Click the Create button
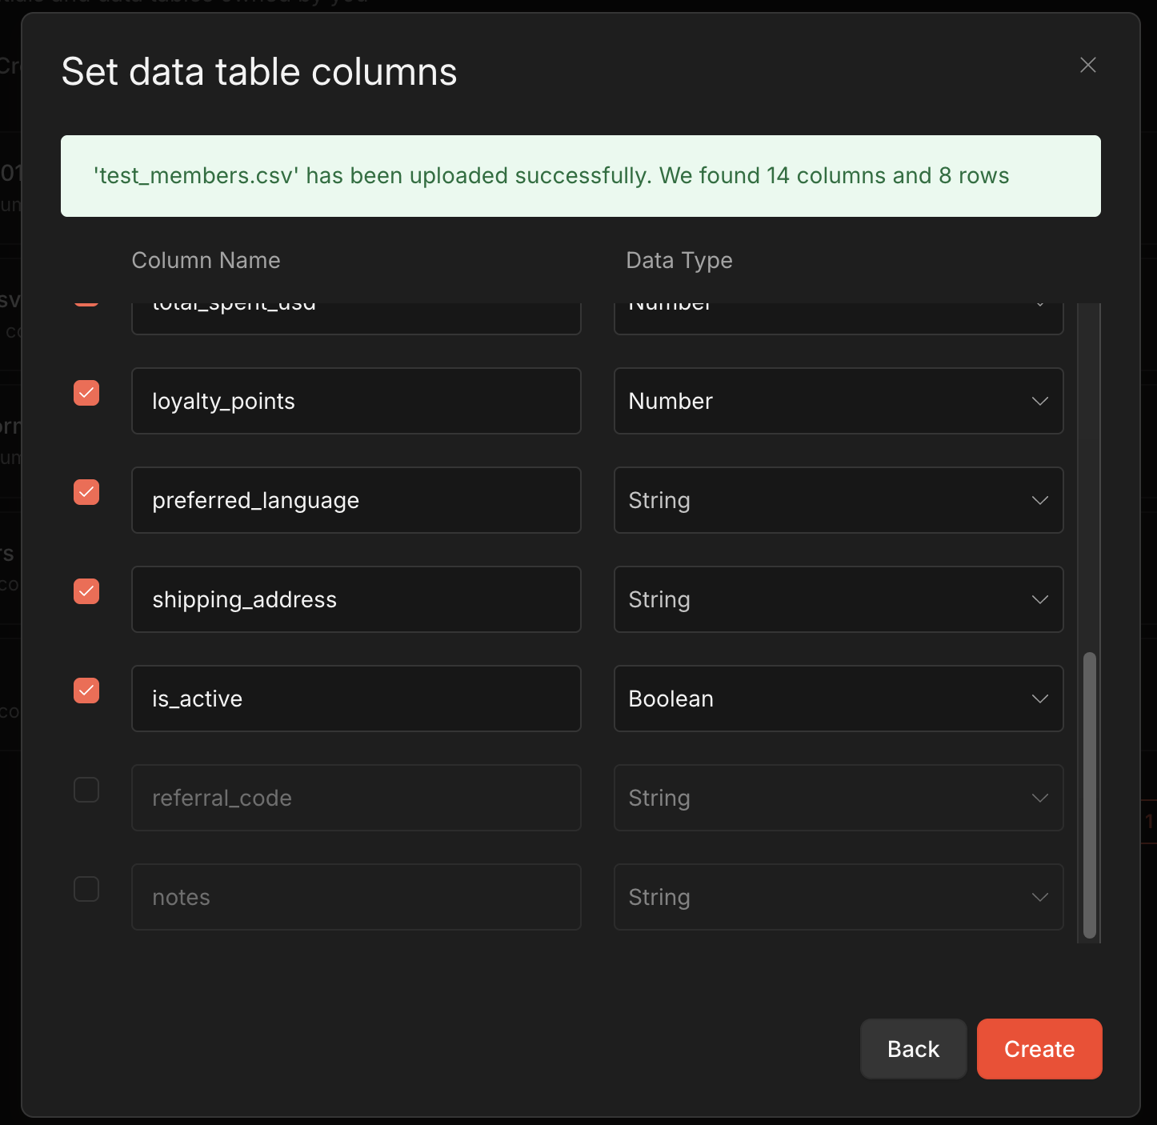The image size is (1157, 1125). (x=1039, y=1049)
